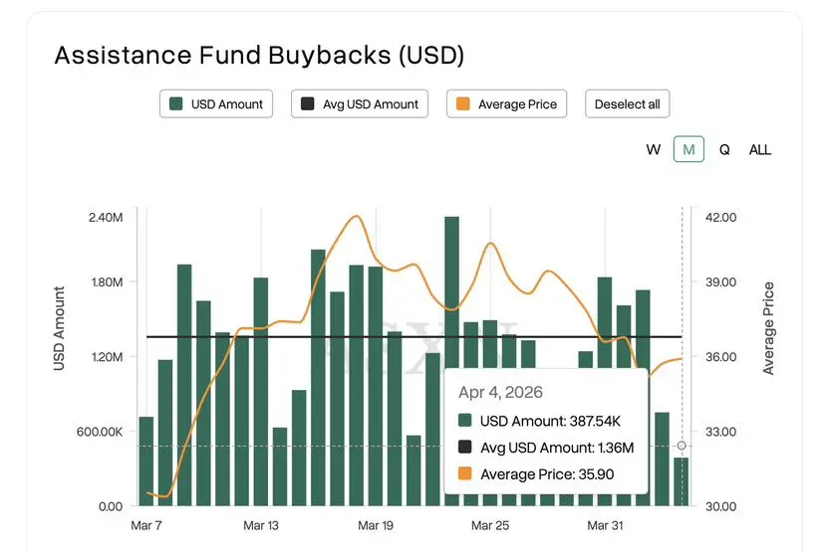Click the circular crosshair marker on right axis

click(x=682, y=446)
